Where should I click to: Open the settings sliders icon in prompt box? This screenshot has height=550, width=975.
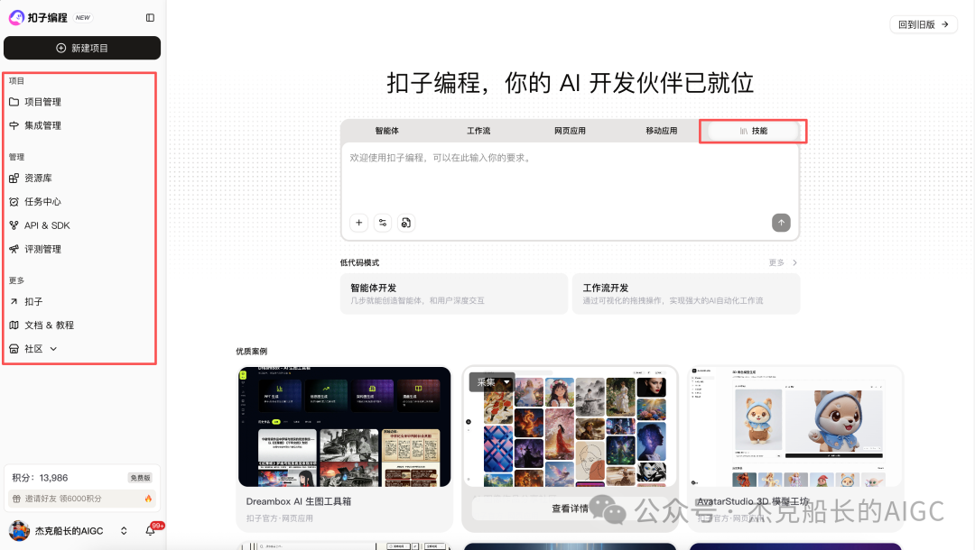383,223
